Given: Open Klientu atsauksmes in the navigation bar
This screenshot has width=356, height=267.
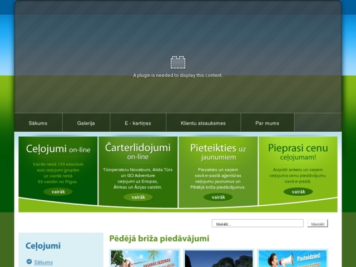Looking at the screenshot, I should (203, 123).
